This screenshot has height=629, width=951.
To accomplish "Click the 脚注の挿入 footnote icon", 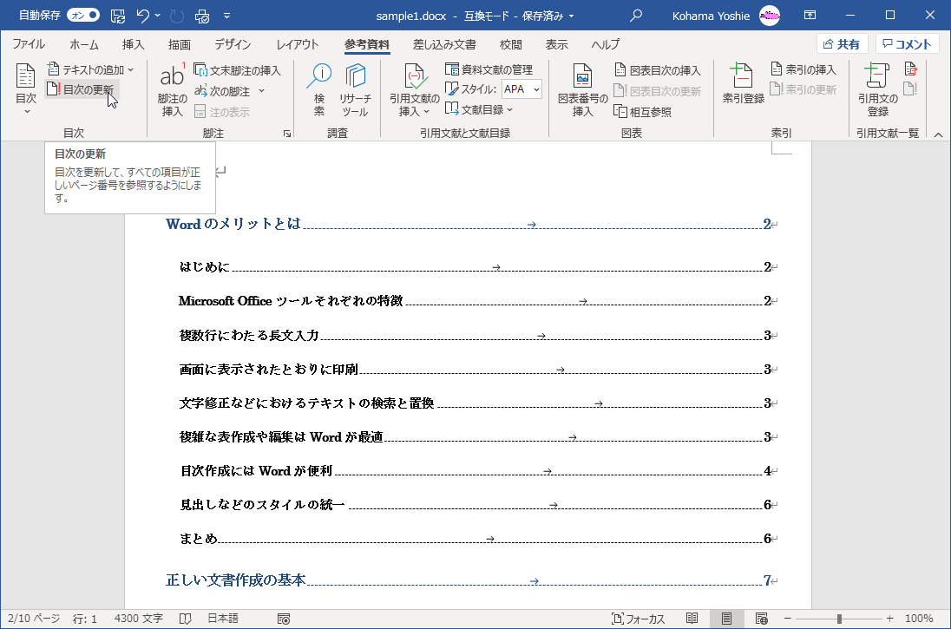I will tap(173, 89).
